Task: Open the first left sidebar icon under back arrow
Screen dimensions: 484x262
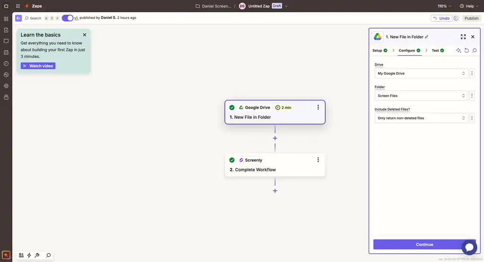Action: (6, 19)
